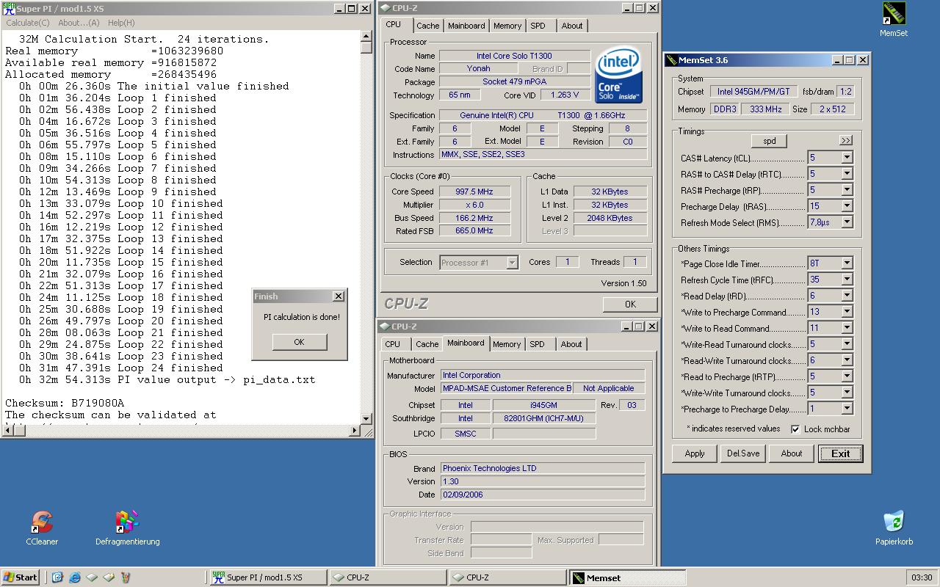
Task: Open the About...(A) menu in Super PI
Action: click(79, 23)
